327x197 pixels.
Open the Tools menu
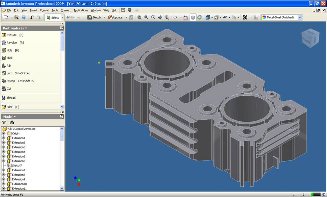(55, 10)
